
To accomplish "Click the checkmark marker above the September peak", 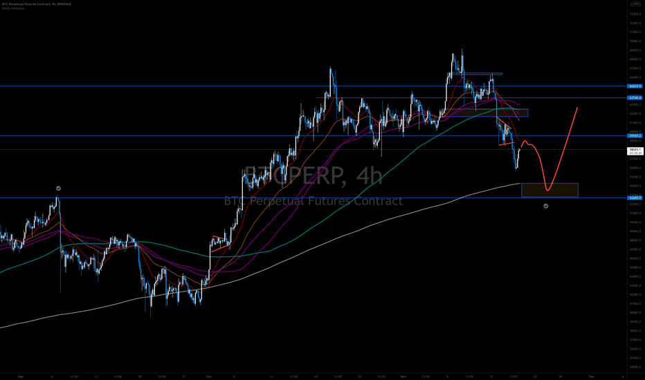I will click(58, 188).
